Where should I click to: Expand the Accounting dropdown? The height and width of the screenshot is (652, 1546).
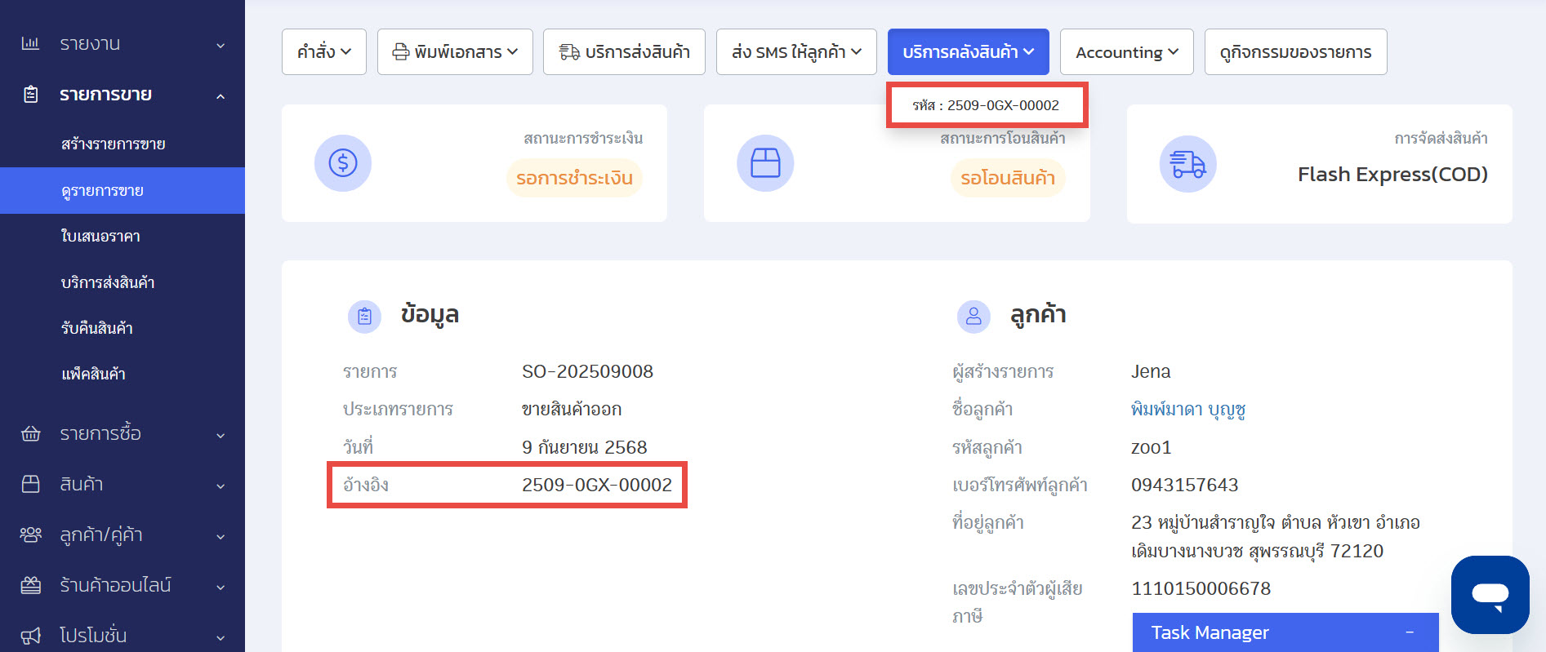tap(1126, 52)
